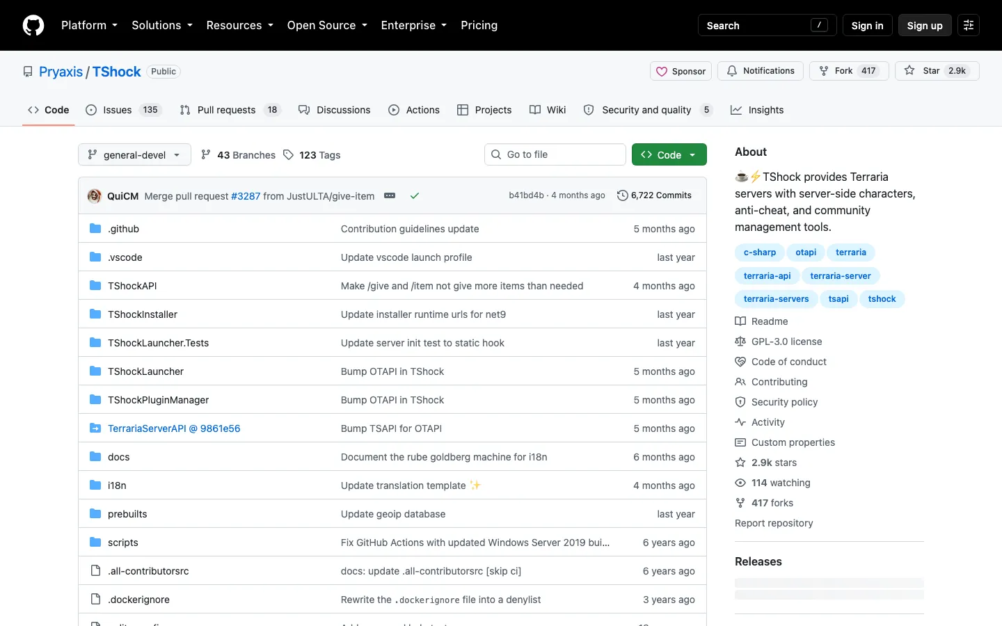Open the Pricing page
Screen dimensions: 1002x626
click(x=479, y=25)
